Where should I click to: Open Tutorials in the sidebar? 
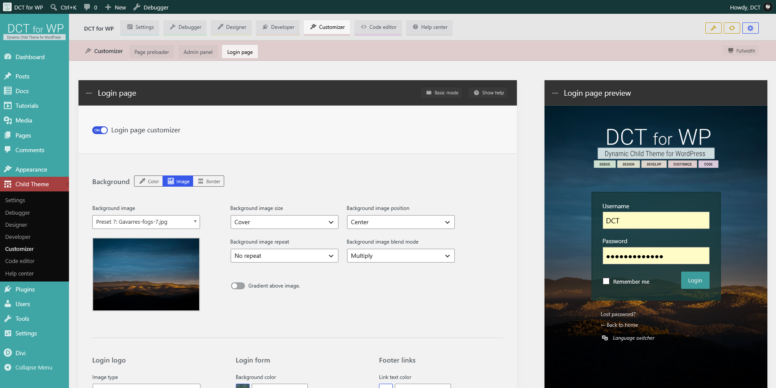click(34, 106)
